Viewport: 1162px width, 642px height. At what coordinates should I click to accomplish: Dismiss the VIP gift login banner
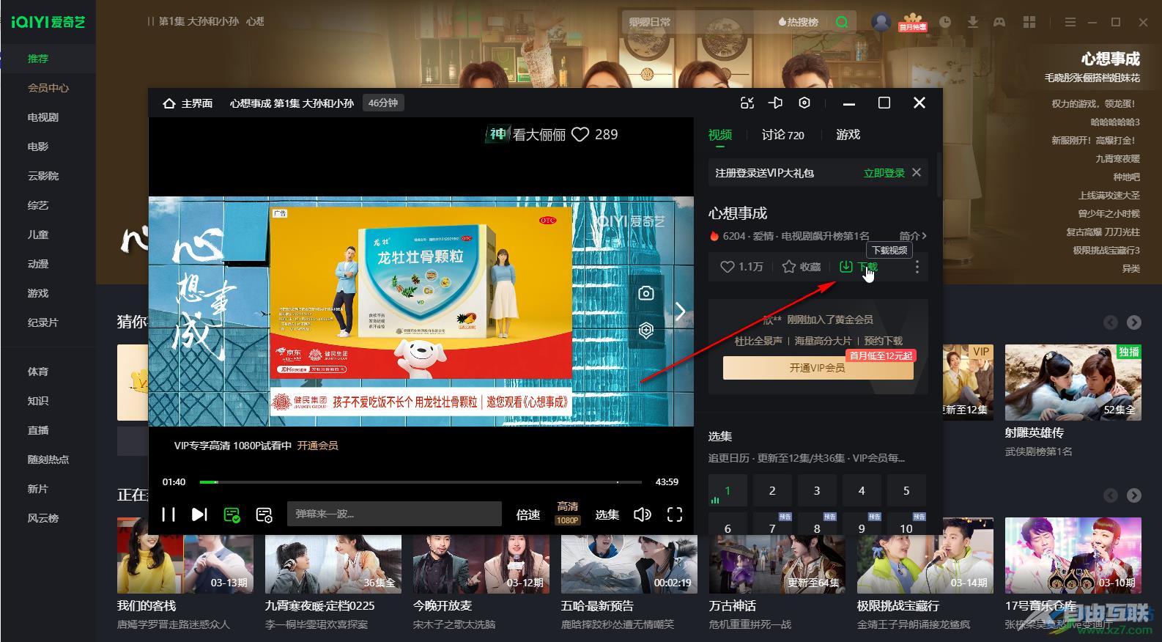pos(917,173)
